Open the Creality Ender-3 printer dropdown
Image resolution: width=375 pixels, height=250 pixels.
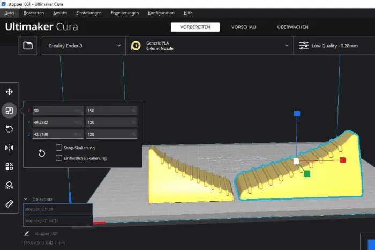tap(84, 46)
